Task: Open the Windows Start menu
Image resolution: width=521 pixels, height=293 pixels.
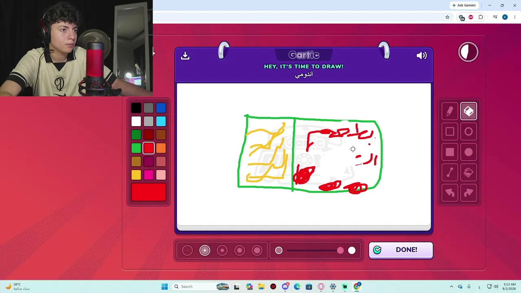Action: tap(164, 286)
